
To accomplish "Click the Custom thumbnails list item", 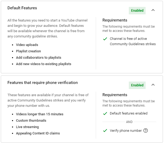I will click(31, 121).
